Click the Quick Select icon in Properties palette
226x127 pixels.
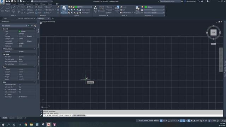[35, 26]
